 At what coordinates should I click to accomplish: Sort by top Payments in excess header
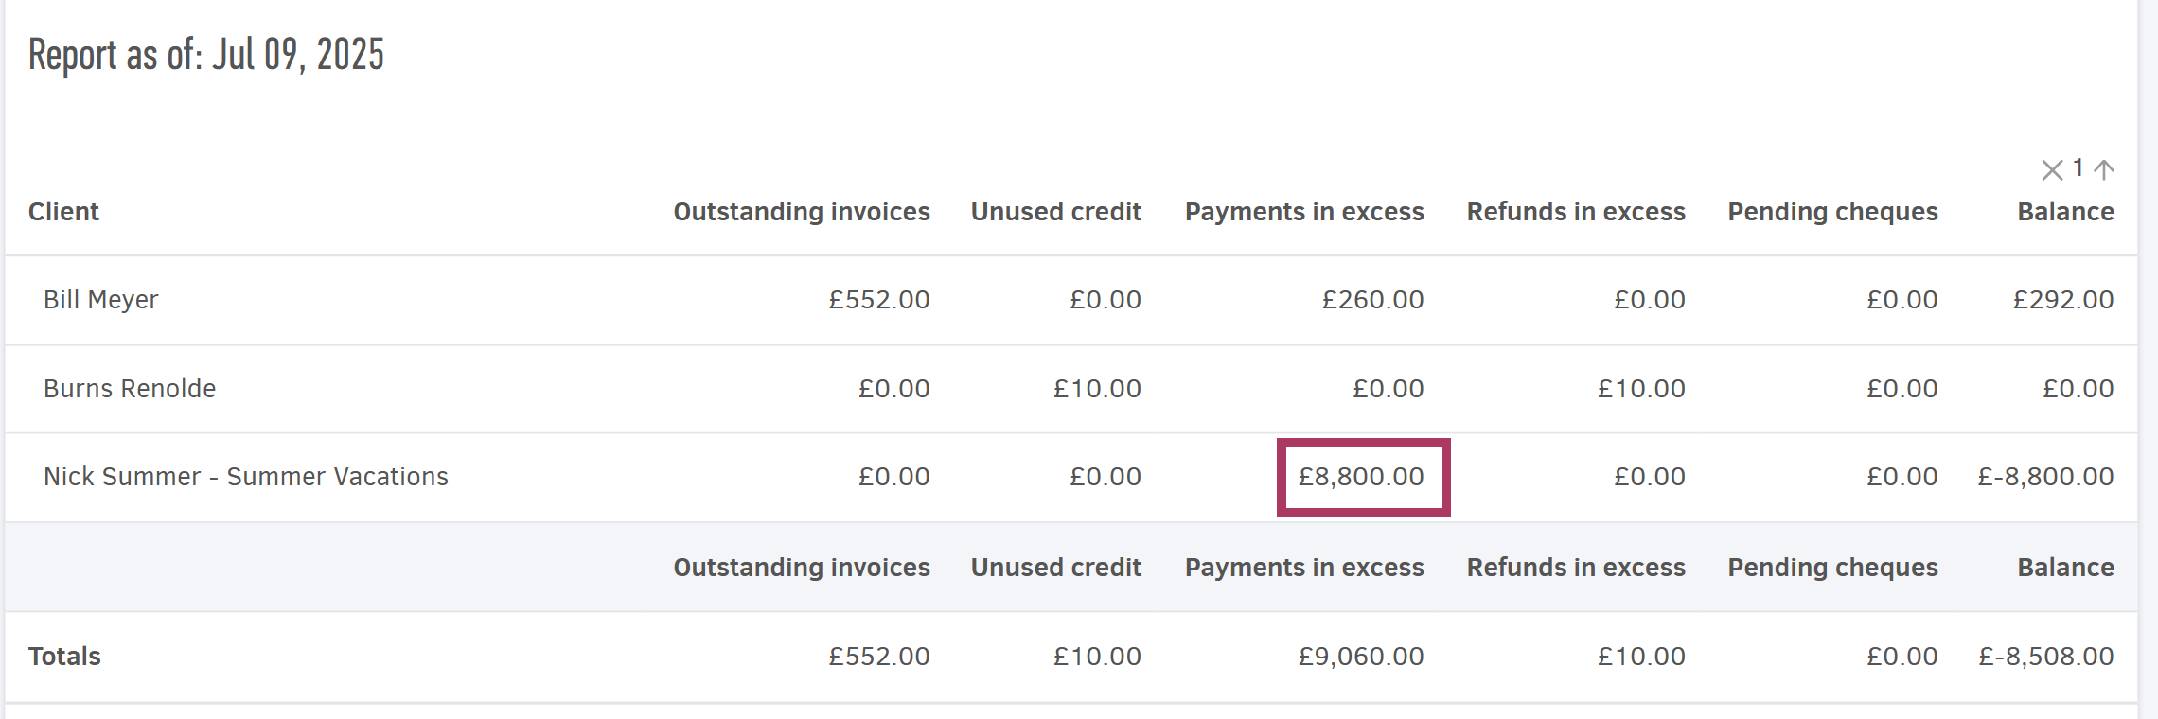[1303, 212]
